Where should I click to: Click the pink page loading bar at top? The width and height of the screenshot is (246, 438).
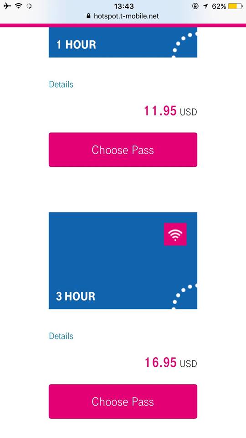point(123,26)
